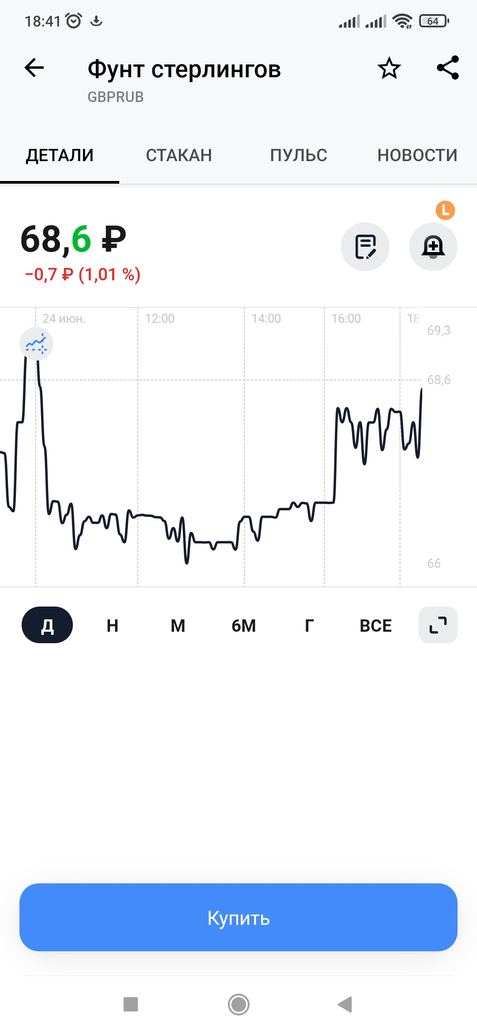Open the Новости tab
The image size is (477, 1033).
[x=417, y=155]
